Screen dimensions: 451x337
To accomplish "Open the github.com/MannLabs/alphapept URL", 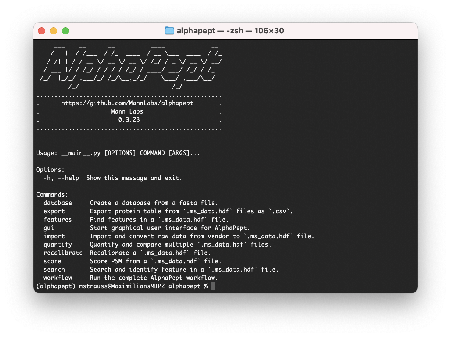I will pos(127,103).
